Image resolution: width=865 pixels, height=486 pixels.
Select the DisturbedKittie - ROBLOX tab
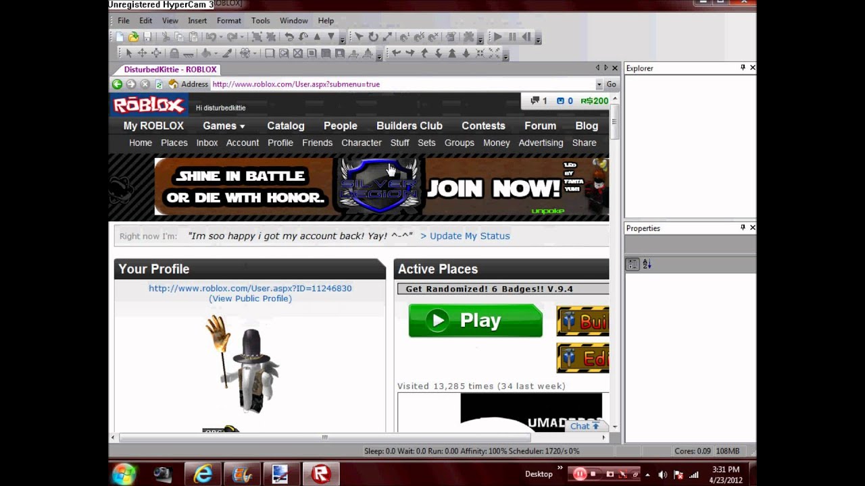point(170,70)
